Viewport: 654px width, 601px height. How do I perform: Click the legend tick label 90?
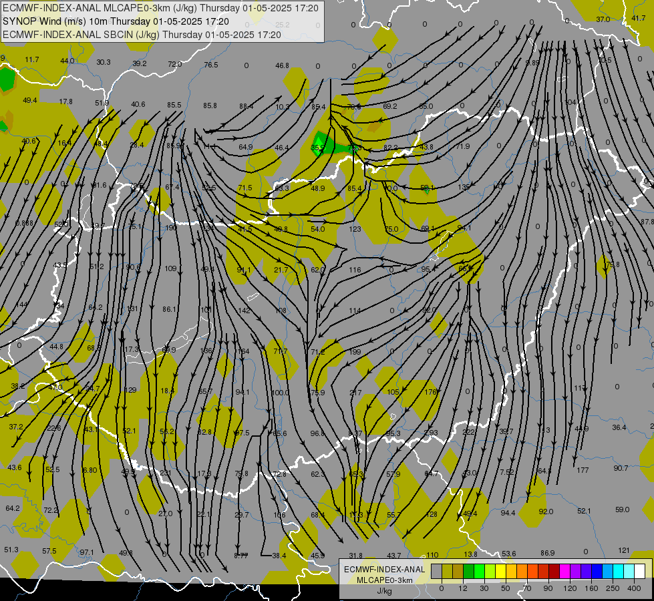click(x=548, y=588)
